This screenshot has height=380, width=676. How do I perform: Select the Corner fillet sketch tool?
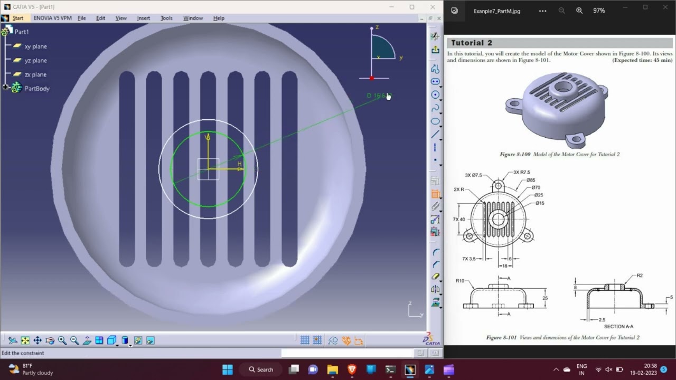click(436, 253)
